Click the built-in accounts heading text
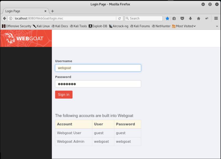221x159 pixels. (x=94, y=115)
